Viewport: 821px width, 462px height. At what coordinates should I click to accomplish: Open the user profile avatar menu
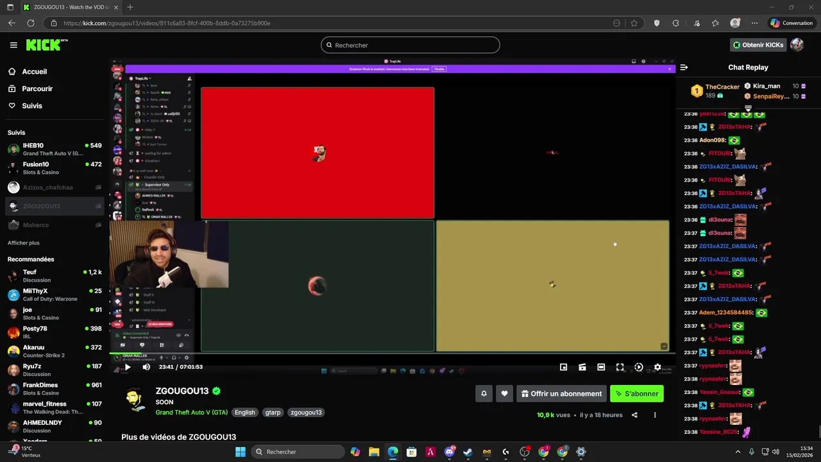[797, 45]
